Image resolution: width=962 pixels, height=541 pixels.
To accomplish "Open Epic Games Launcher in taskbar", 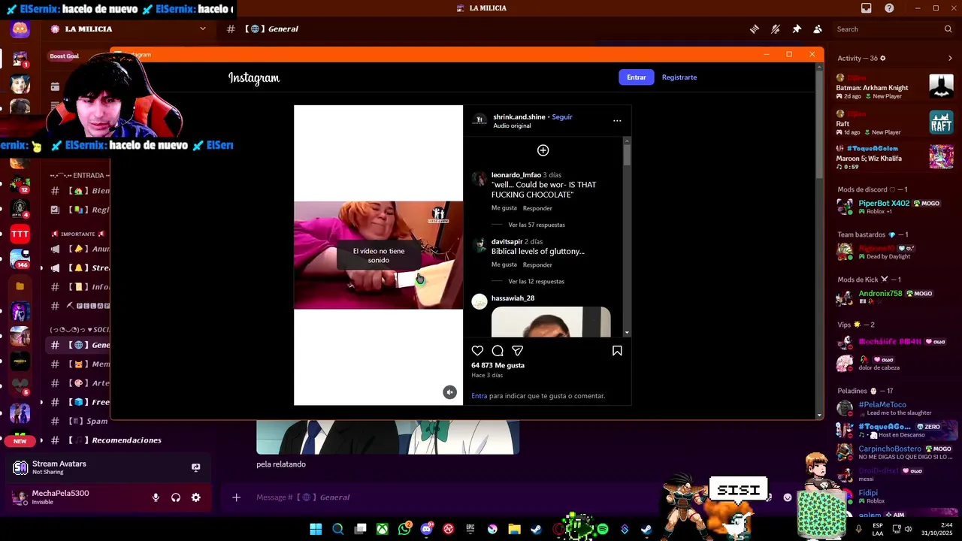I will (470, 529).
